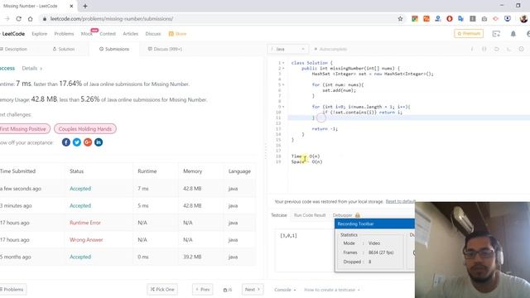The image size is (530, 298).
Task: Go to the Prev problem
Action: coord(203,290)
